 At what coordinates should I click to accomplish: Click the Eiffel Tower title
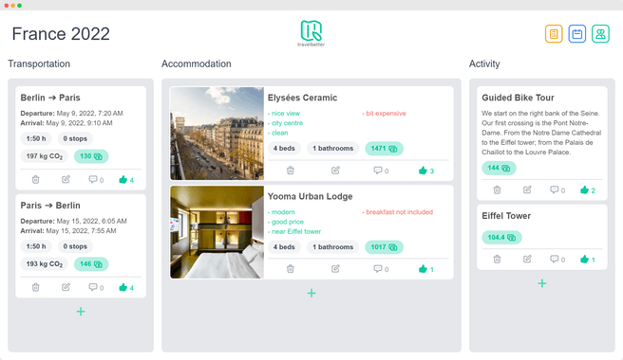click(506, 216)
